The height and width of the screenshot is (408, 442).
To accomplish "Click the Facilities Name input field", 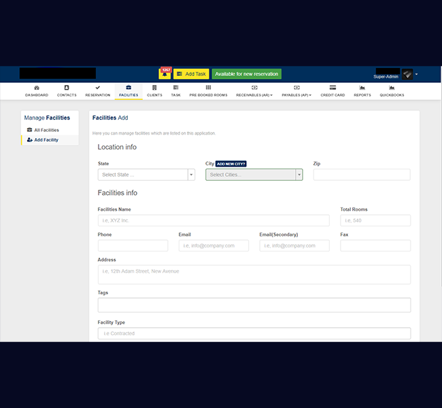I will click(214, 220).
